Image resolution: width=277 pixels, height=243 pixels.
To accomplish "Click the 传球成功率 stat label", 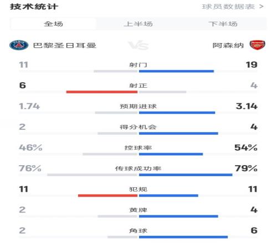I will pos(138,168).
